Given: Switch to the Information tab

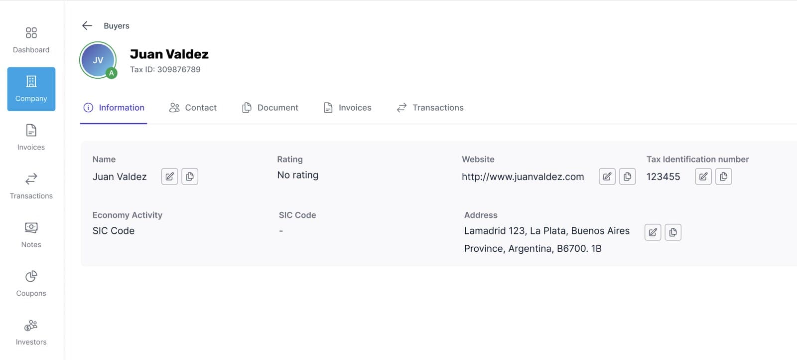Looking at the screenshot, I should point(114,108).
